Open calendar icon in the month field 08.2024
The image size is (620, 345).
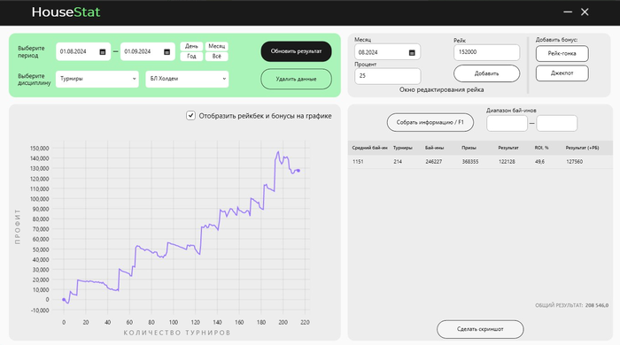coord(412,53)
